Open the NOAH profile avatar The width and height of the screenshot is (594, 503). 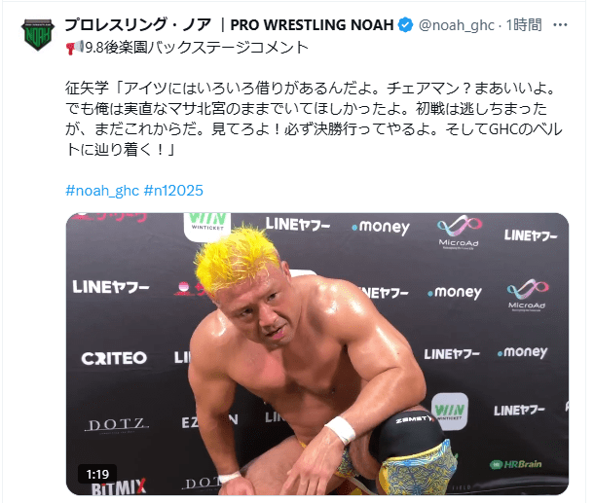[38, 34]
